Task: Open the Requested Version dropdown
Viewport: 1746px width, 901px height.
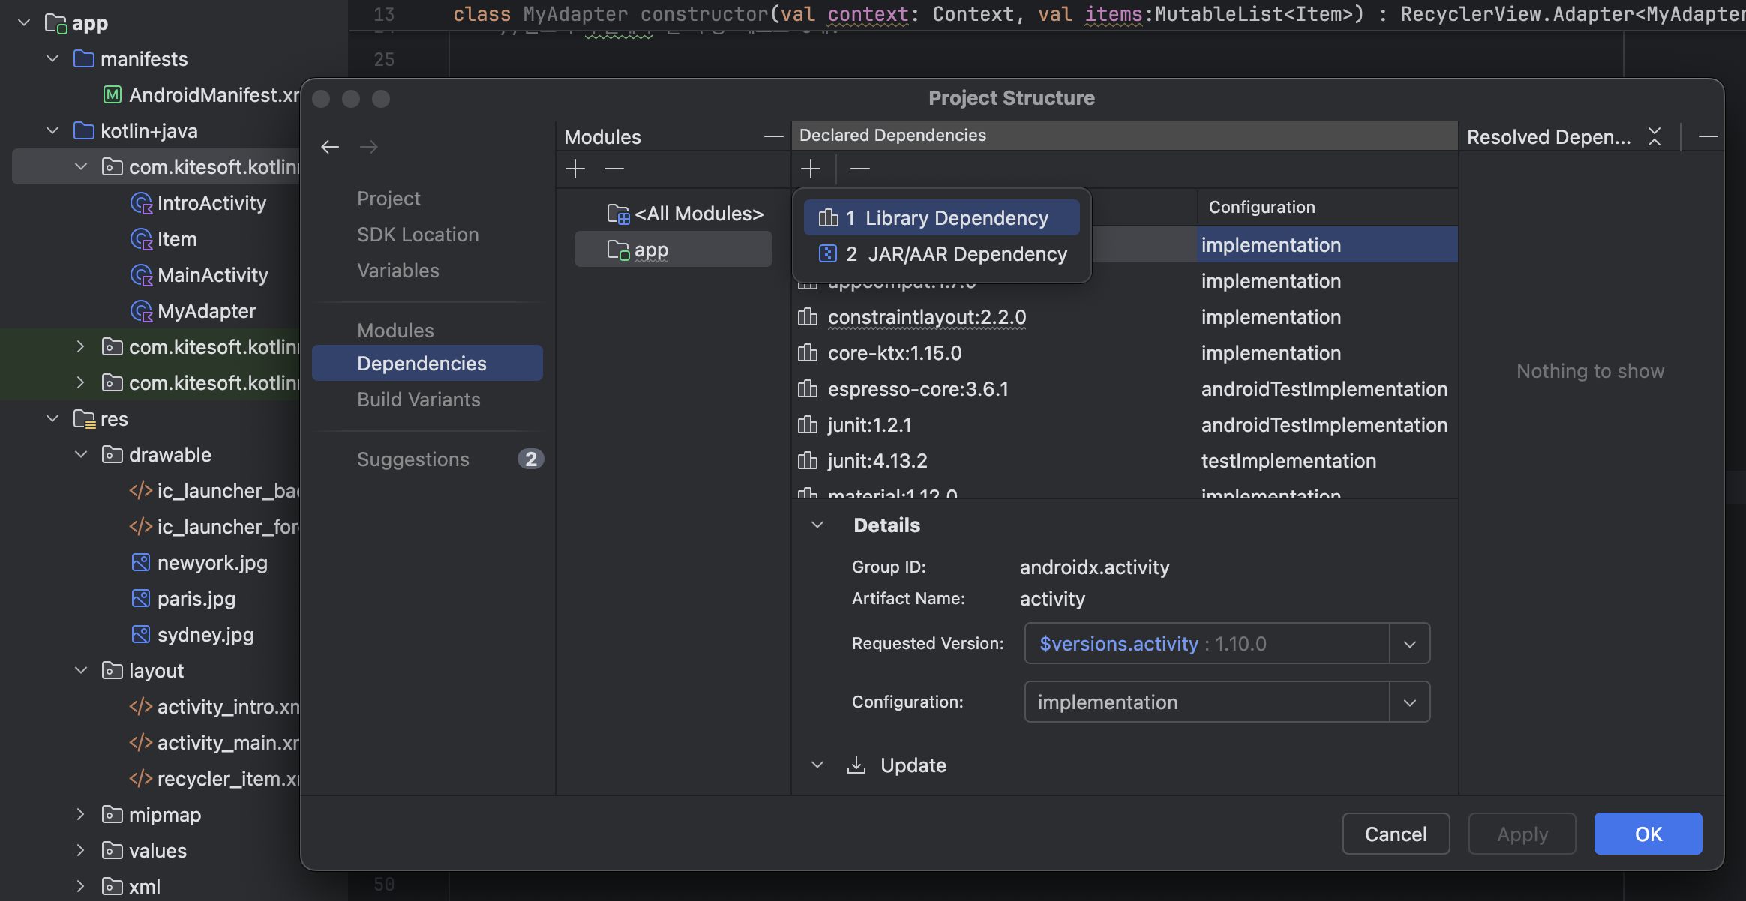Action: click(x=1410, y=644)
